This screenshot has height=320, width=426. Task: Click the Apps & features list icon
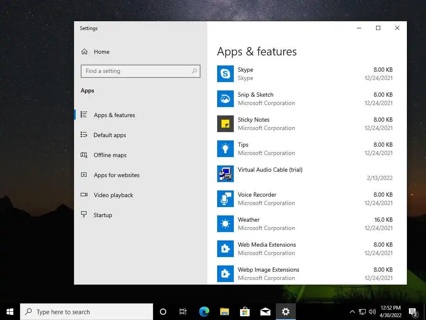point(84,115)
